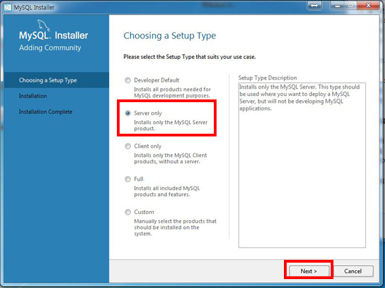Click the double-arrow resize button in title bar
The height and width of the screenshot is (288, 385).
[314, 5]
